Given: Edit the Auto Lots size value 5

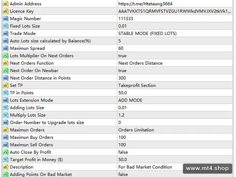Looking at the screenshot, I should coord(175,41).
